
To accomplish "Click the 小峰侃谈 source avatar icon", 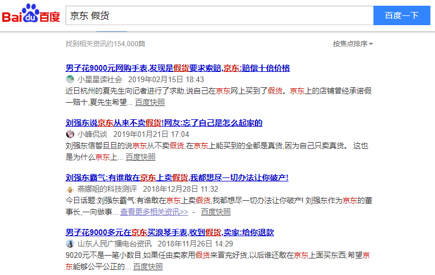I will click(x=70, y=134).
